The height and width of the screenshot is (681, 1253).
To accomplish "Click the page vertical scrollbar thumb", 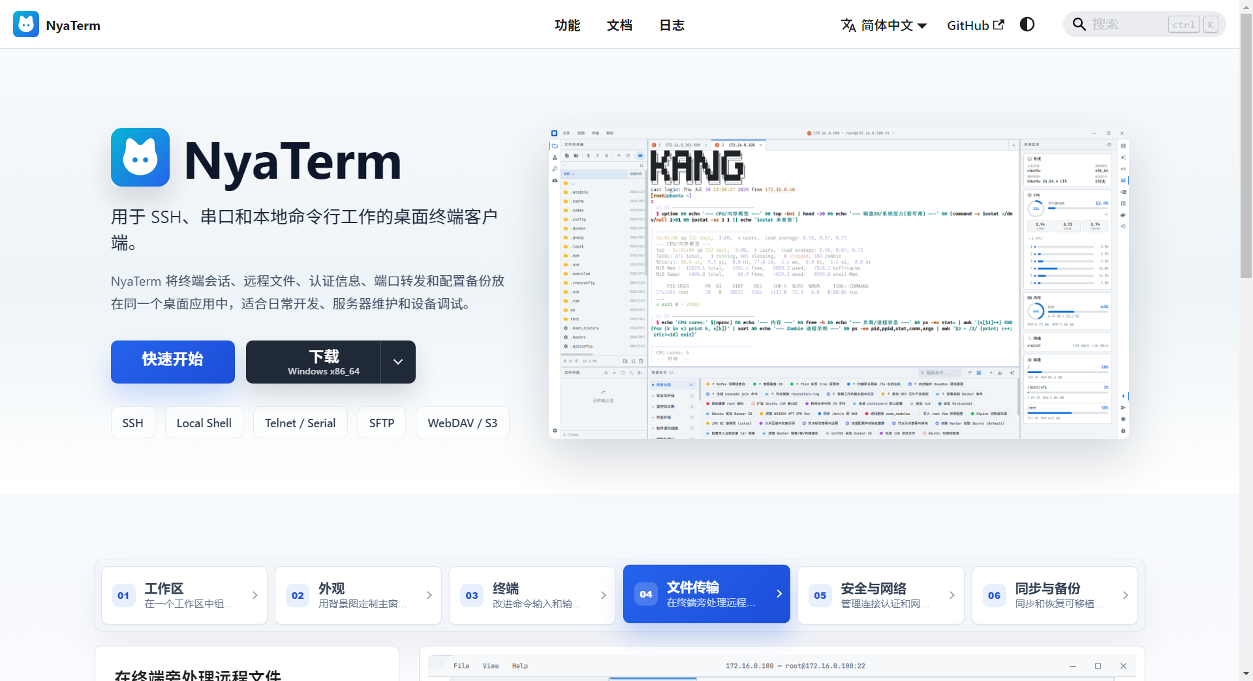I will coord(1246,145).
